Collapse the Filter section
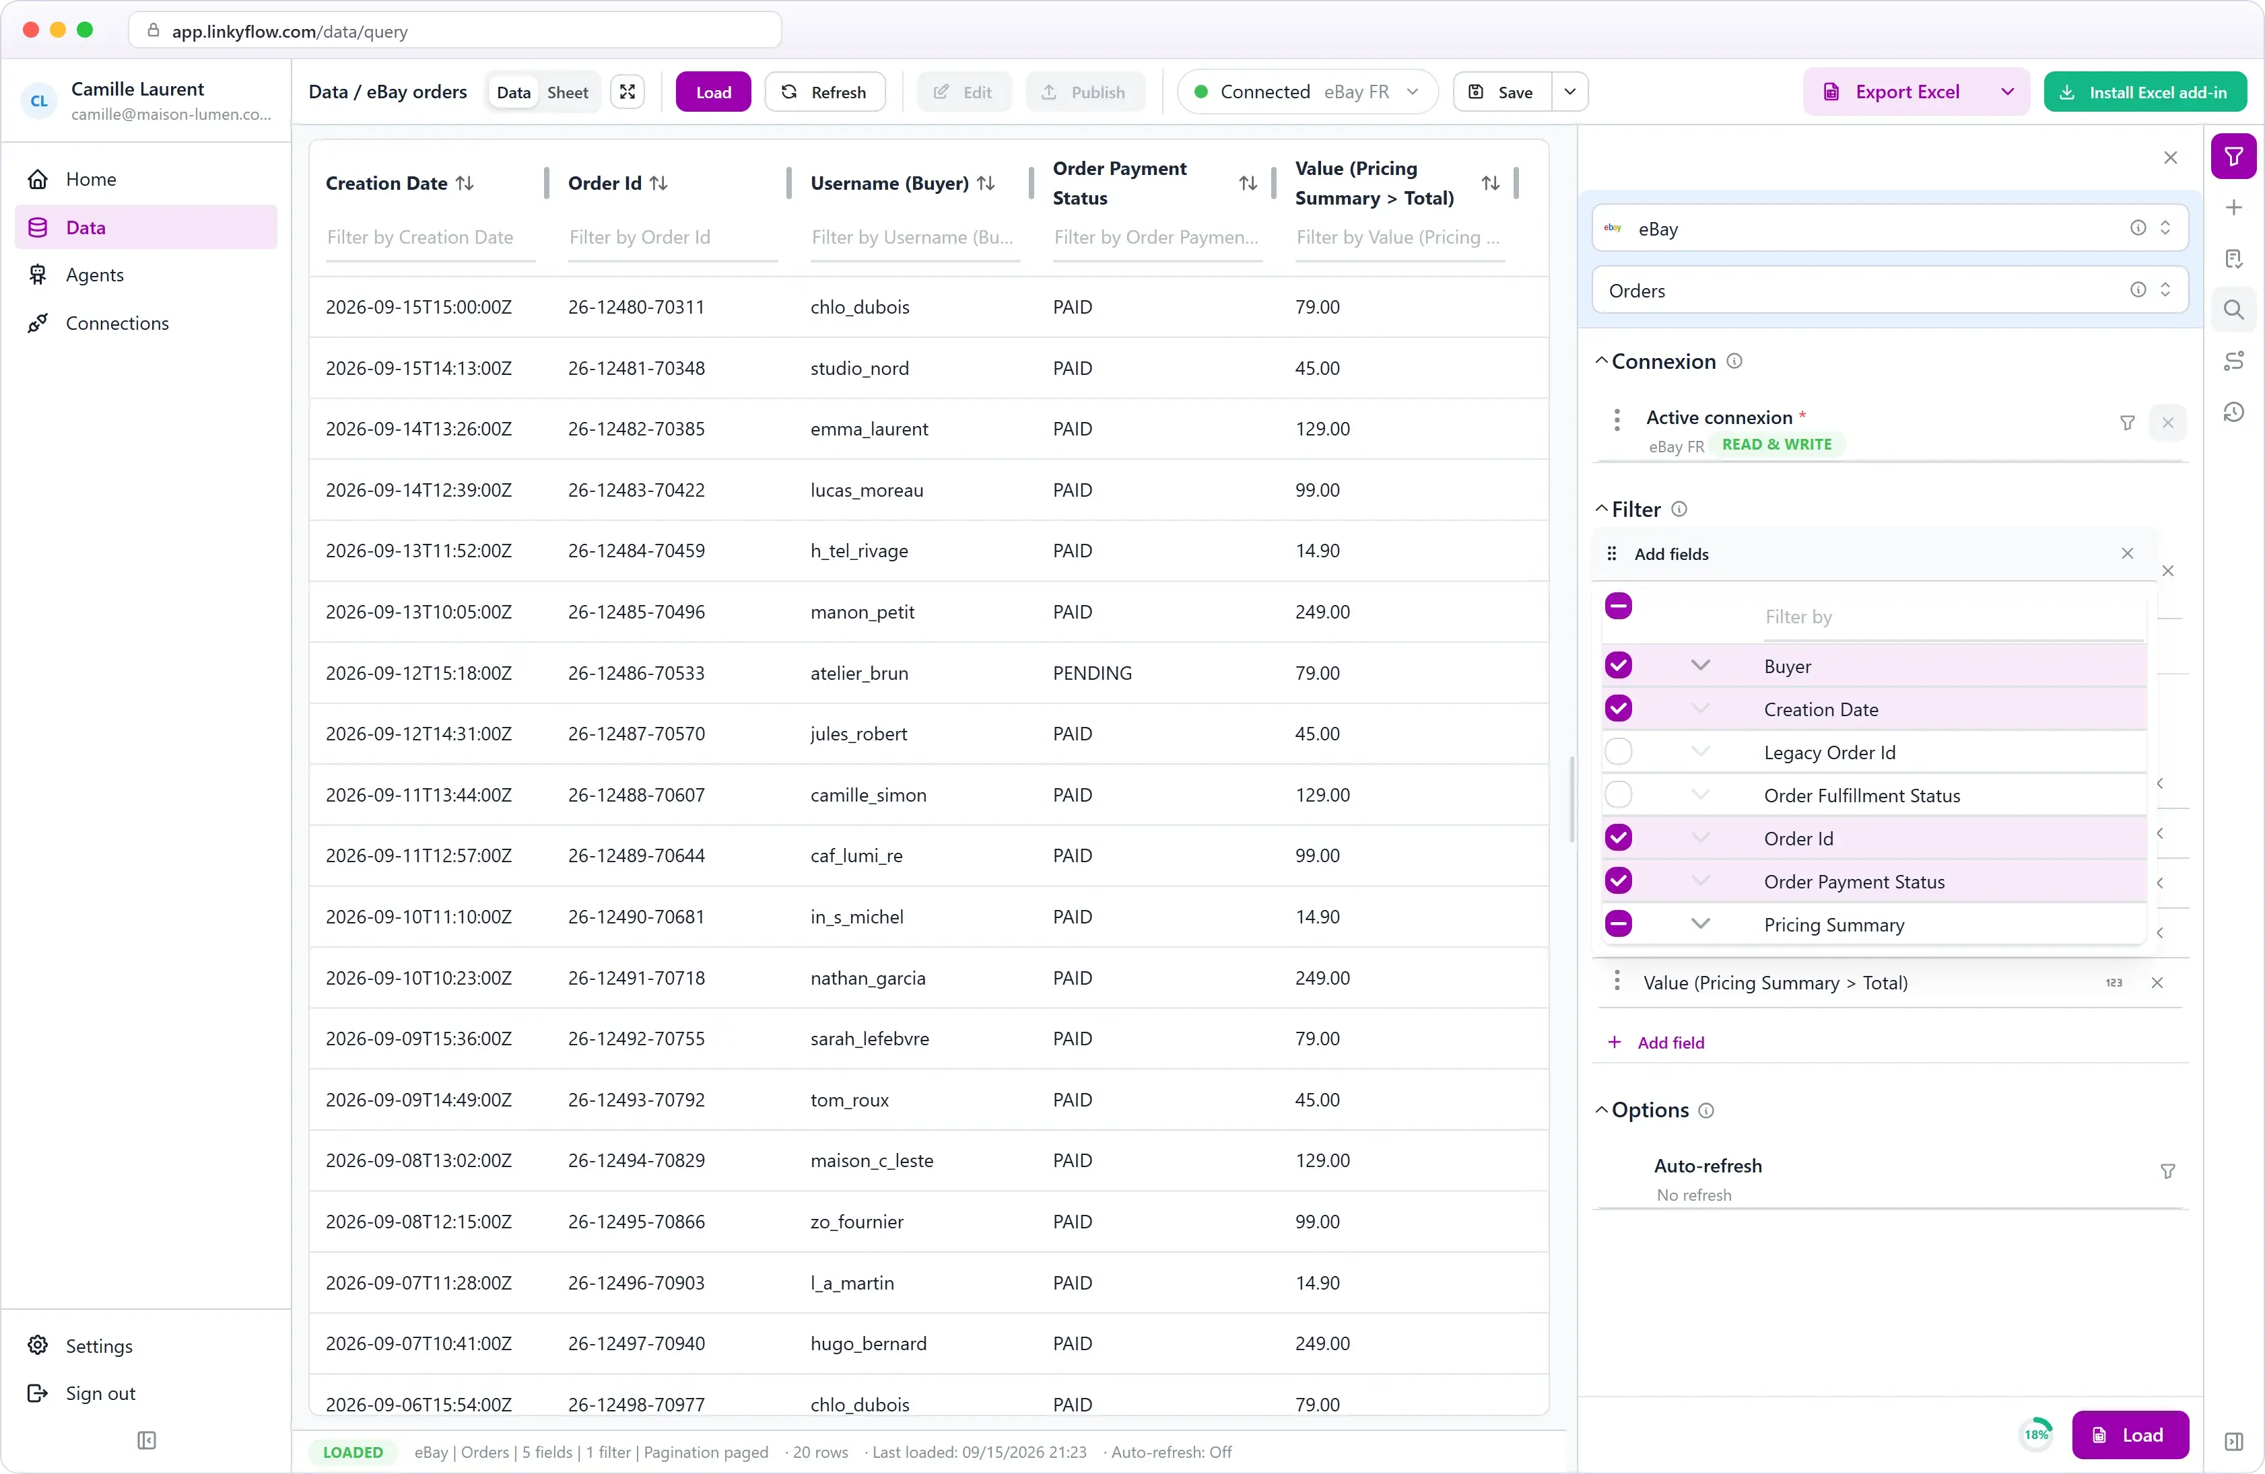The height and width of the screenshot is (1474, 2265). pyautogui.click(x=1602, y=509)
